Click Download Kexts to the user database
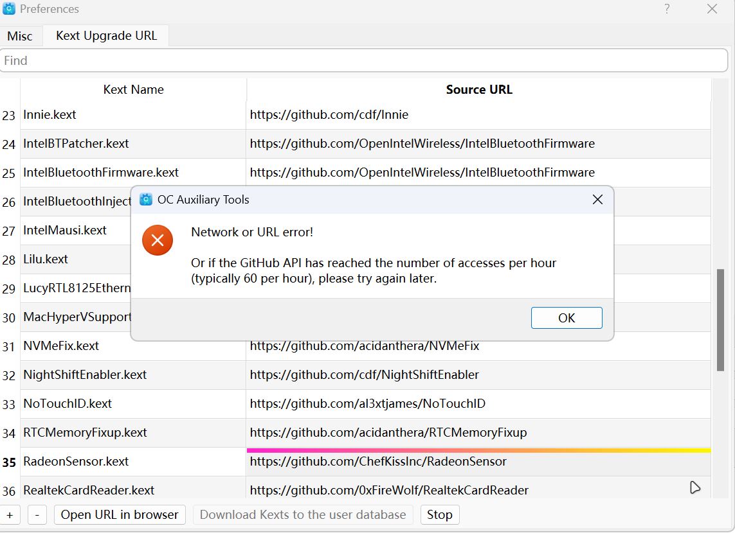Screen dimensions: 735x533 [x=303, y=514]
